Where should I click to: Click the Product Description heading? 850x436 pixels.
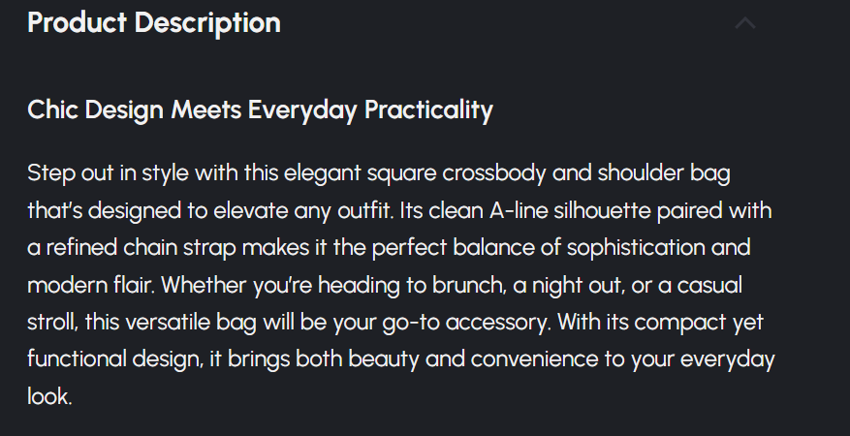pyautogui.click(x=154, y=23)
